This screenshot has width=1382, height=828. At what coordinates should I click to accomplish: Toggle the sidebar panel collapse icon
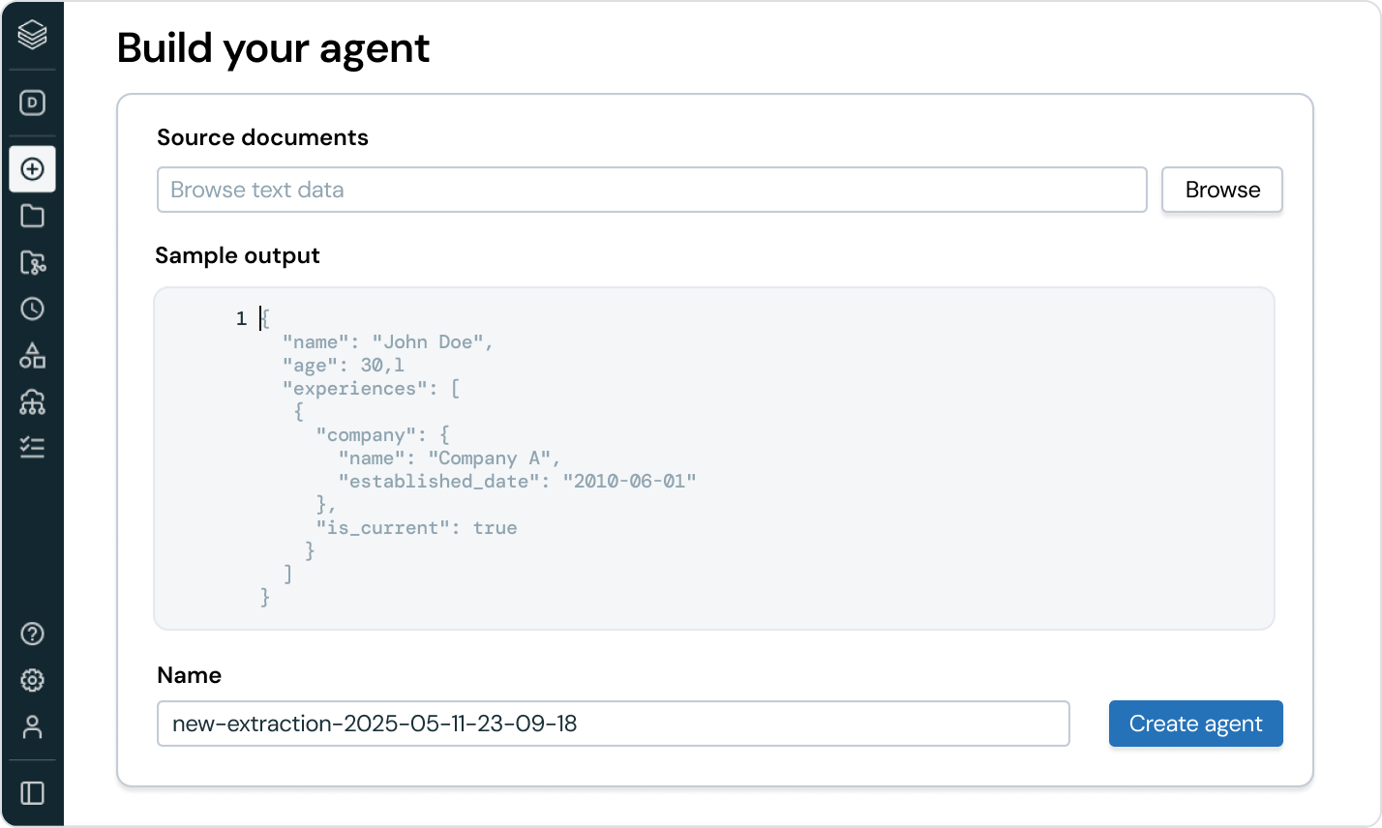coord(32,793)
